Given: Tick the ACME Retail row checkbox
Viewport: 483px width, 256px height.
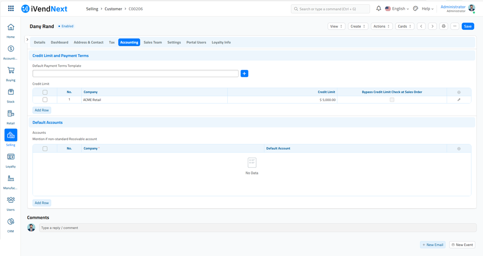Looking at the screenshot, I should coord(45,100).
